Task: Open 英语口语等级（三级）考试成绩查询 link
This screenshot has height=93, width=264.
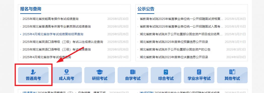Action: coord(56,49)
